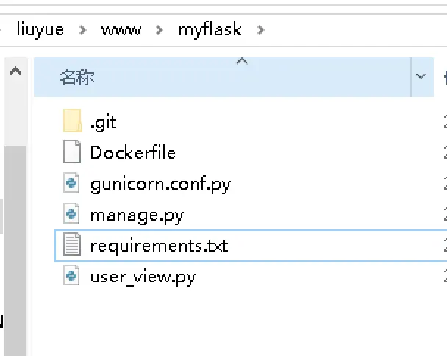Screen dimensions: 447x356
Task: Select the Dockerfile file name
Action: 132,153
